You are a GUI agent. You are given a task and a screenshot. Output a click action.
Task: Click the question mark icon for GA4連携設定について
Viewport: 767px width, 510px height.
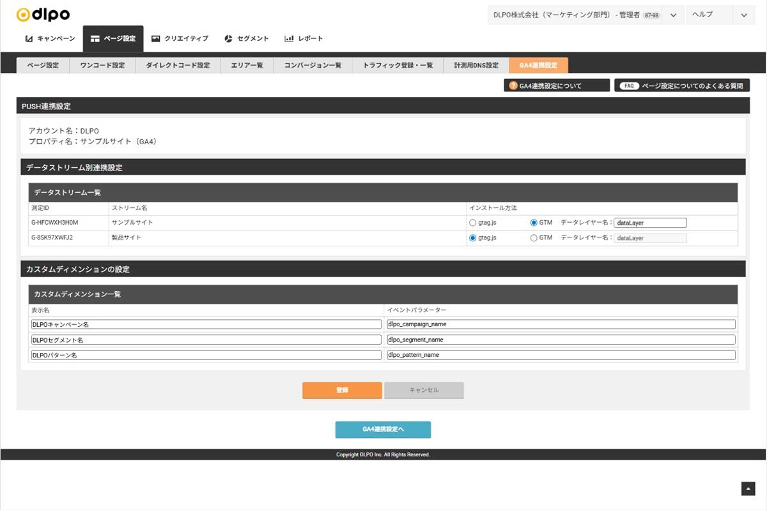coord(513,86)
